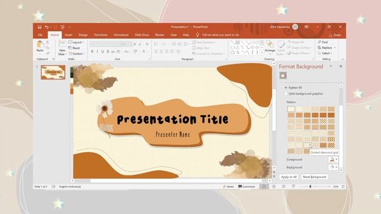Image resolution: width=381 pixels, height=214 pixels.
Task: Adjust the zoom slider handle
Action: point(310,187)
